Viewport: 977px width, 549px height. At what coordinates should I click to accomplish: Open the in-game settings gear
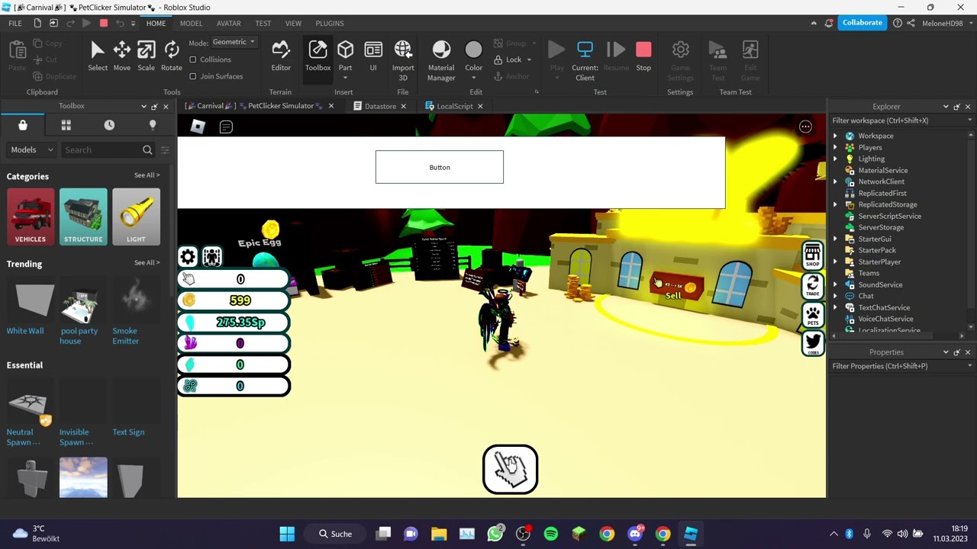tap(188, 256)
